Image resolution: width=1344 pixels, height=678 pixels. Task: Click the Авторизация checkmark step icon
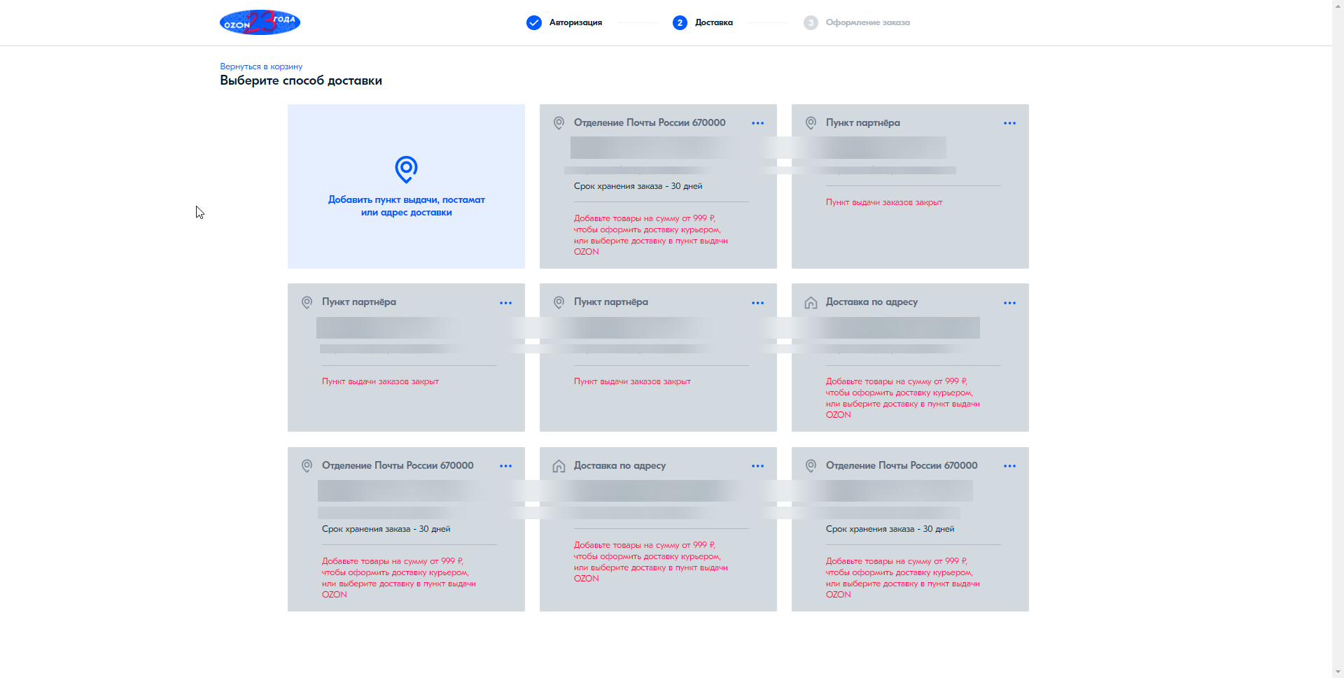pyautogui.click(x=534, y=22)
